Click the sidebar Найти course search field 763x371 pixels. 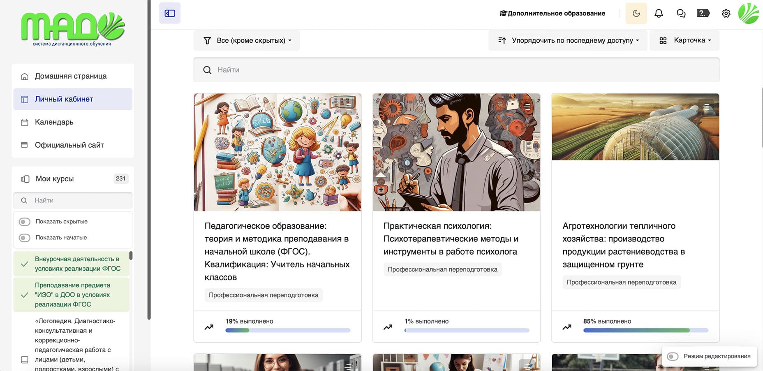pyautogui.click(x=73, y=200)
